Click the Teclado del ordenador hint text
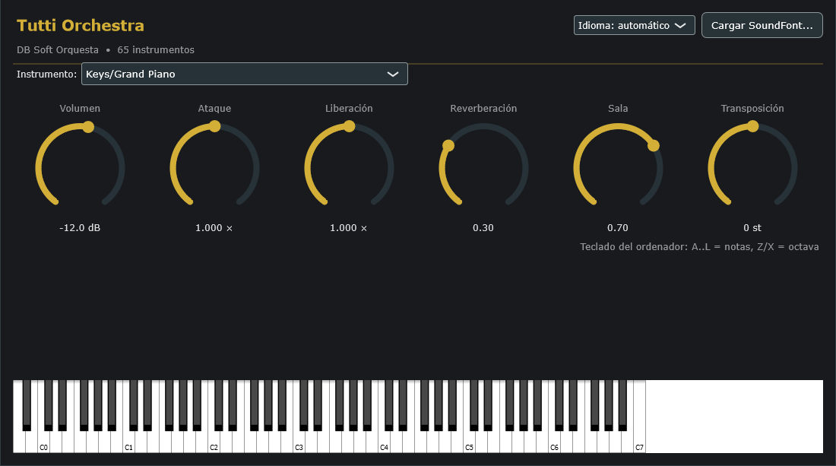This screenshot has width=836, height=466. (699, 247)
